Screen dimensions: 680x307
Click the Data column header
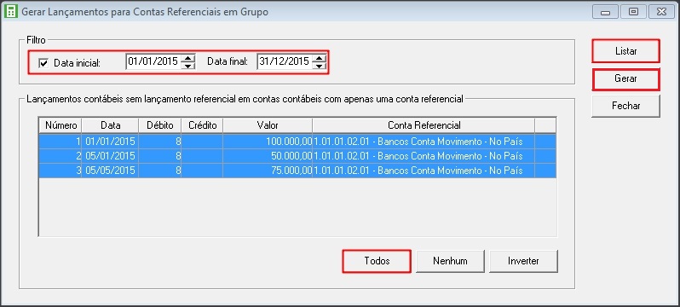(110, 125)
